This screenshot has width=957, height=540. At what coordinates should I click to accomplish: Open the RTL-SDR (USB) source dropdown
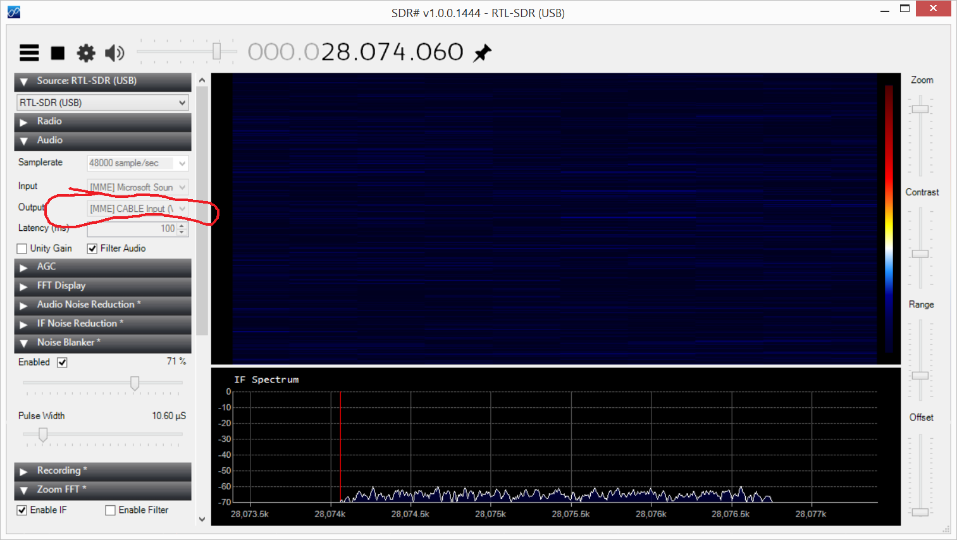[x=102, y=102]
